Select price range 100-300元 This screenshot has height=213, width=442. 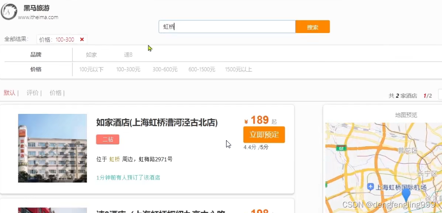[128, 69]
